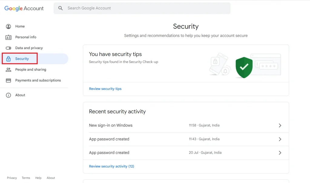
Task: Click the search magnifier icon
Action: [61, 8]
